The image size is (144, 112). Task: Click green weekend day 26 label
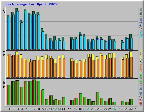(114, 109)
